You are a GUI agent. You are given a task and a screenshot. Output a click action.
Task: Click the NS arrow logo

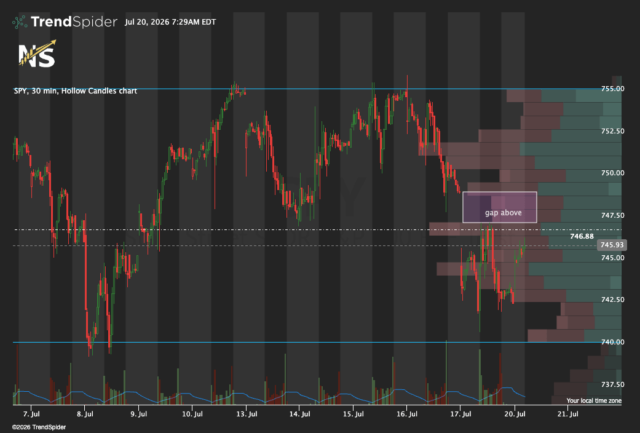(x=37, y=54)
